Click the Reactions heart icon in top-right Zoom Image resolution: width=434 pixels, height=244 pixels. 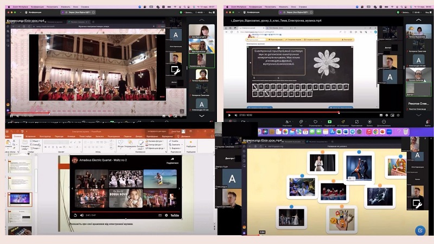[315, 121]
